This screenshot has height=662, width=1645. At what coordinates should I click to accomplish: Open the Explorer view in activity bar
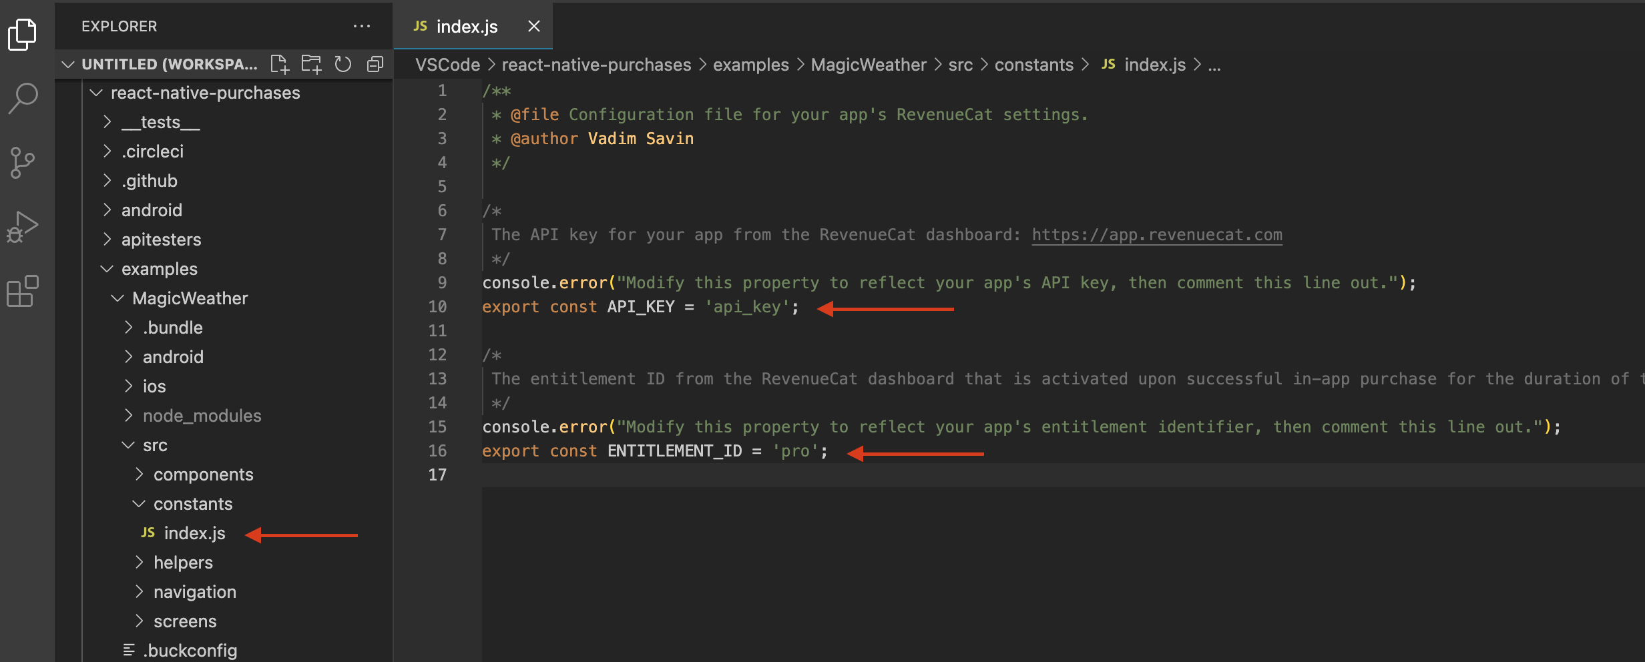pos(23,33)
